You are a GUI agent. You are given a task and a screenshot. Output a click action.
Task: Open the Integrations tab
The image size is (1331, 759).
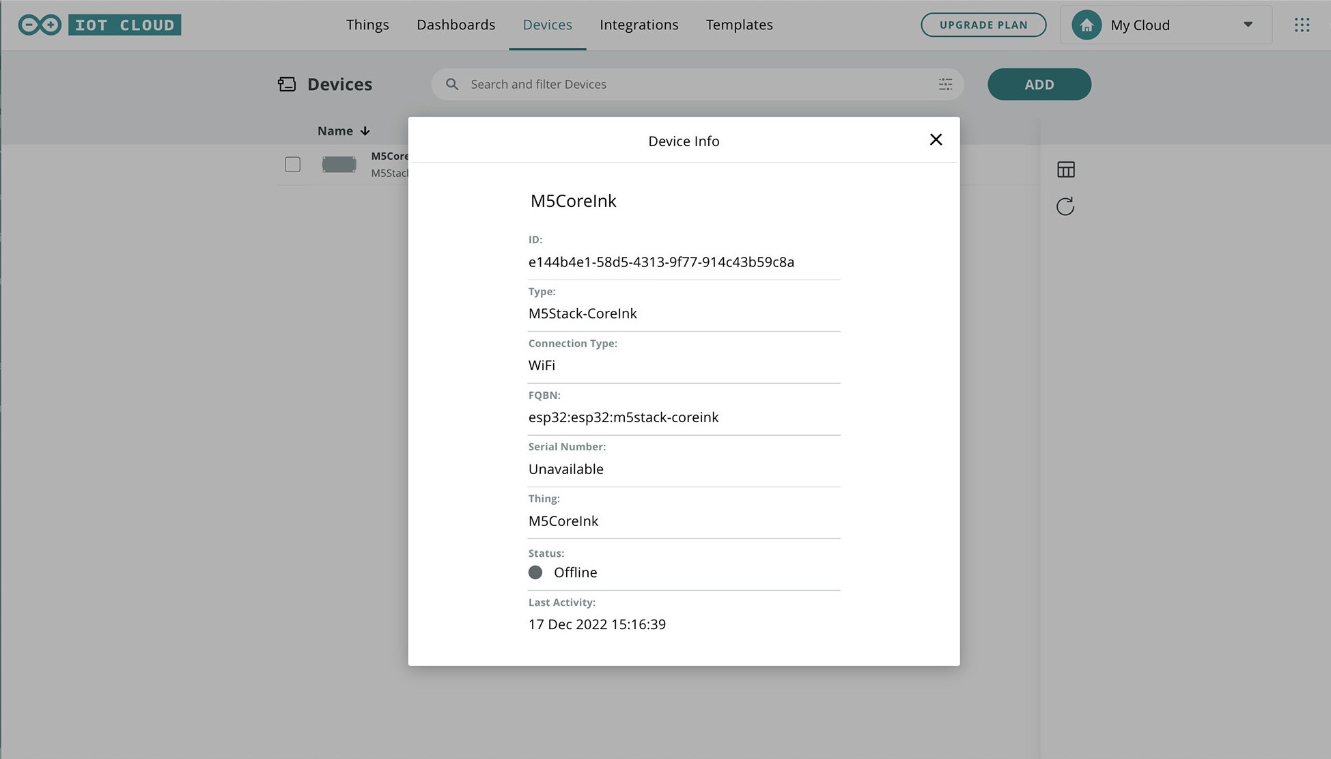coord(639,25)
